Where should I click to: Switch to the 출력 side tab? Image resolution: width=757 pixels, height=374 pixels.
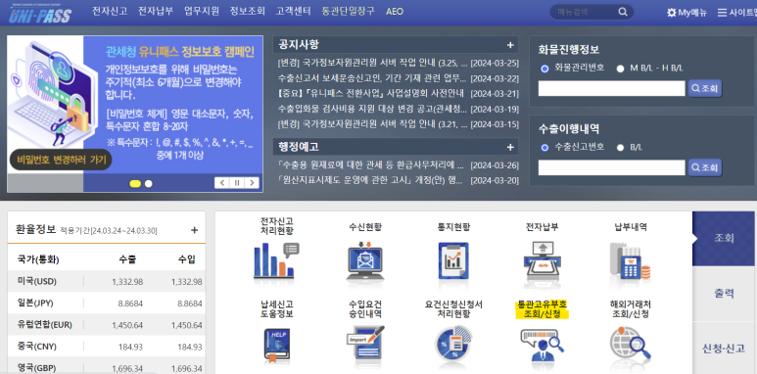724,294
